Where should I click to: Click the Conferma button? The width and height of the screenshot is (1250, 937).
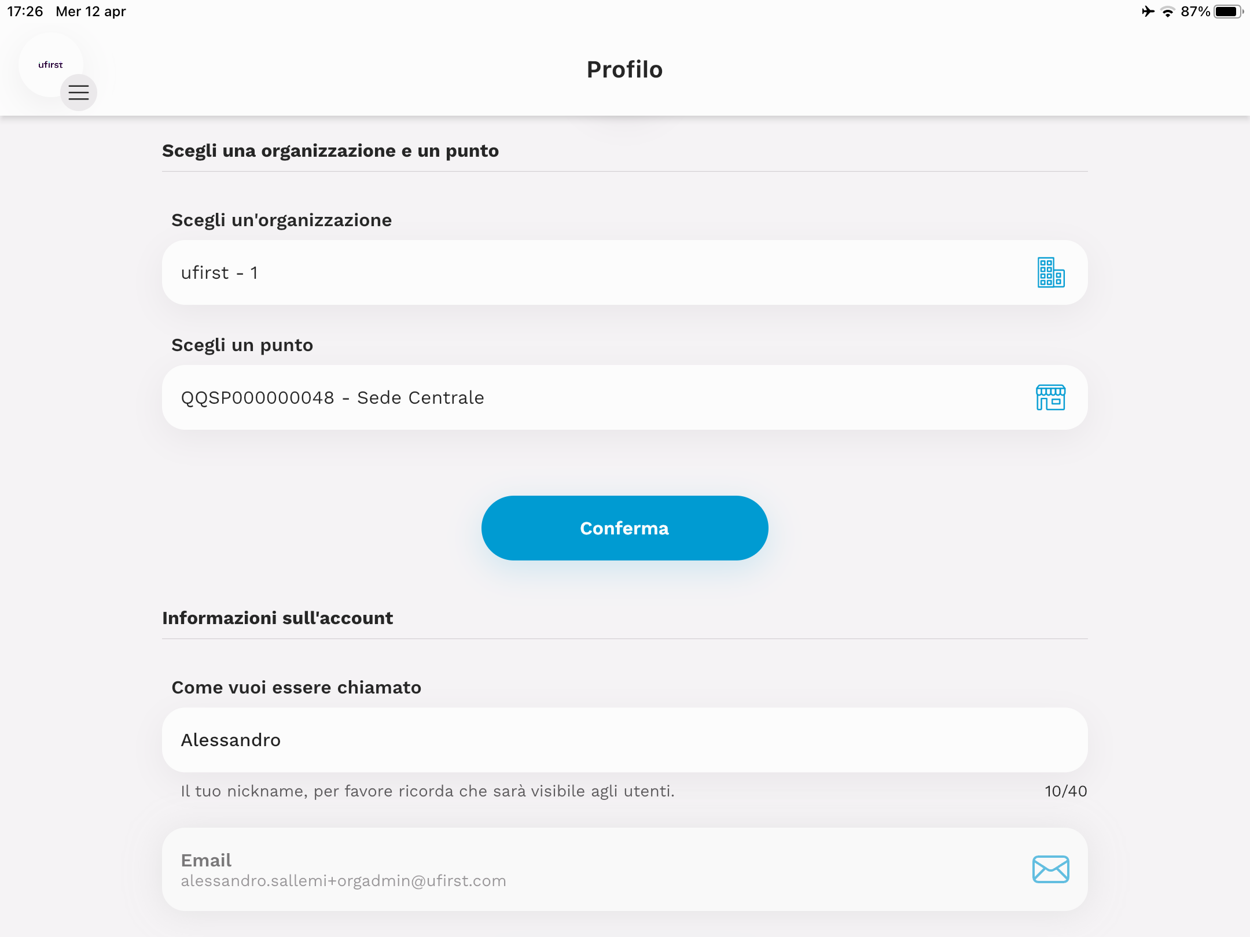coord(625,528)
